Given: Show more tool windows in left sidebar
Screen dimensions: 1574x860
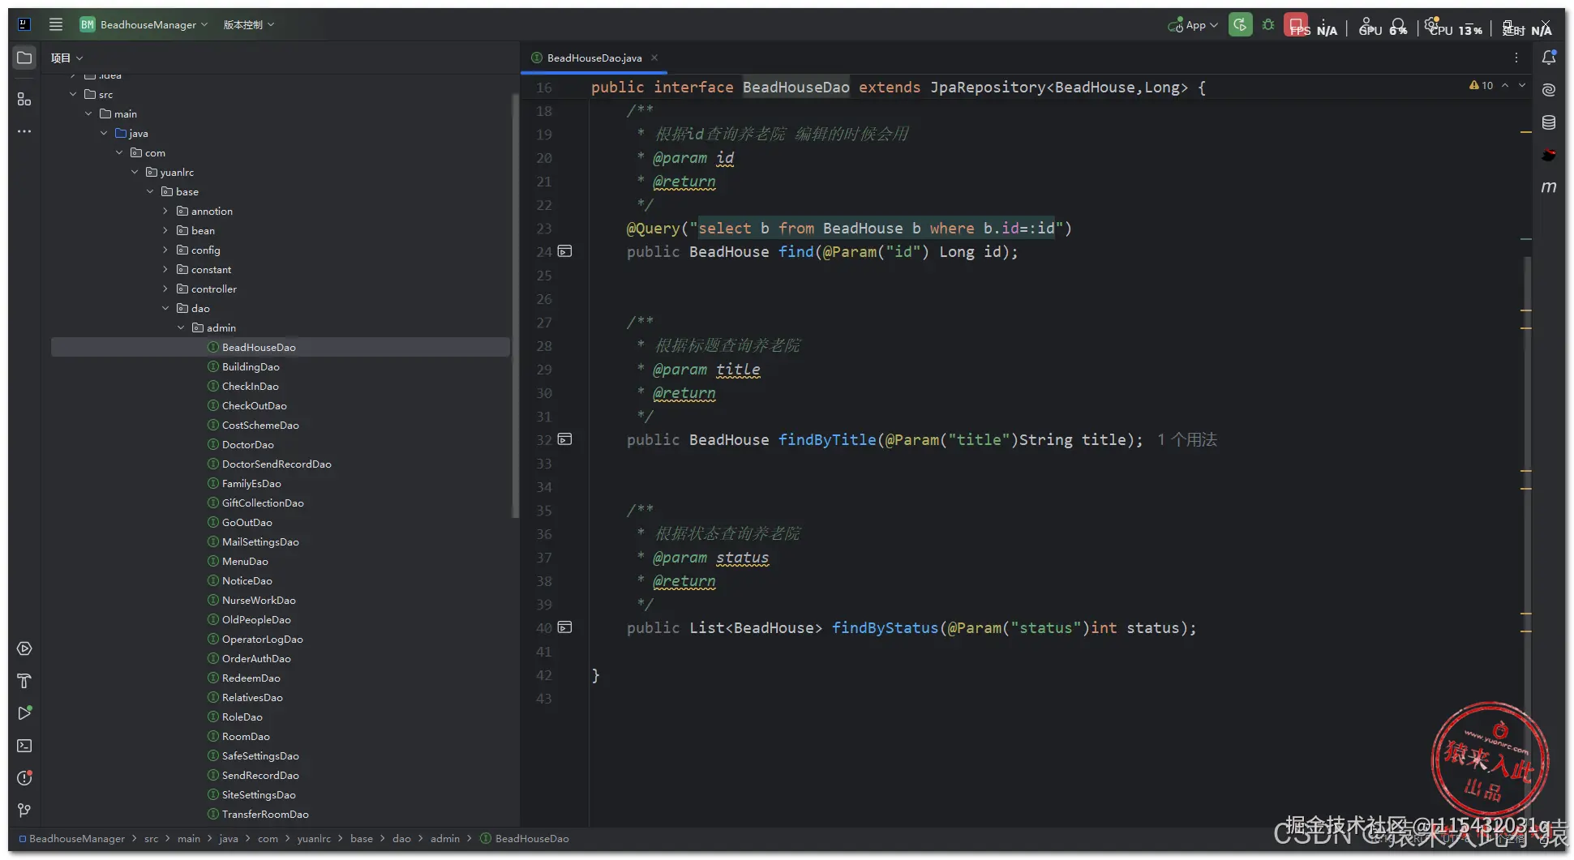Looking at the screenshot, I should click(24, 131).
